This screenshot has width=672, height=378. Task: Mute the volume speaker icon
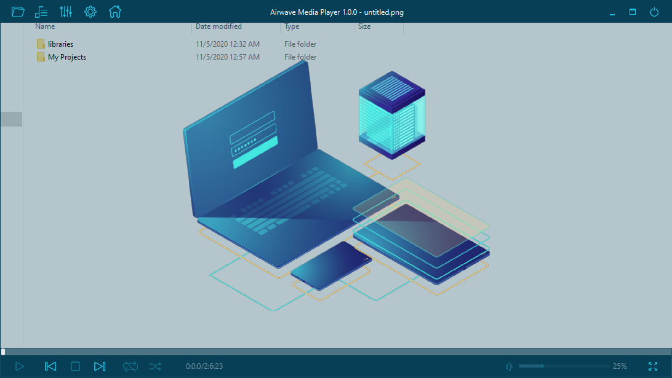pyautogui.click(x=509, y=366)
